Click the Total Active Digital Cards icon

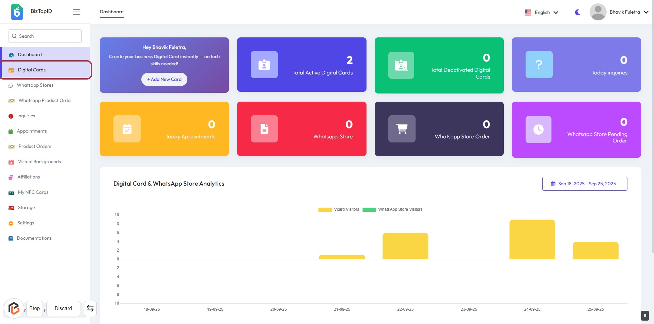[x=264, y=65]
